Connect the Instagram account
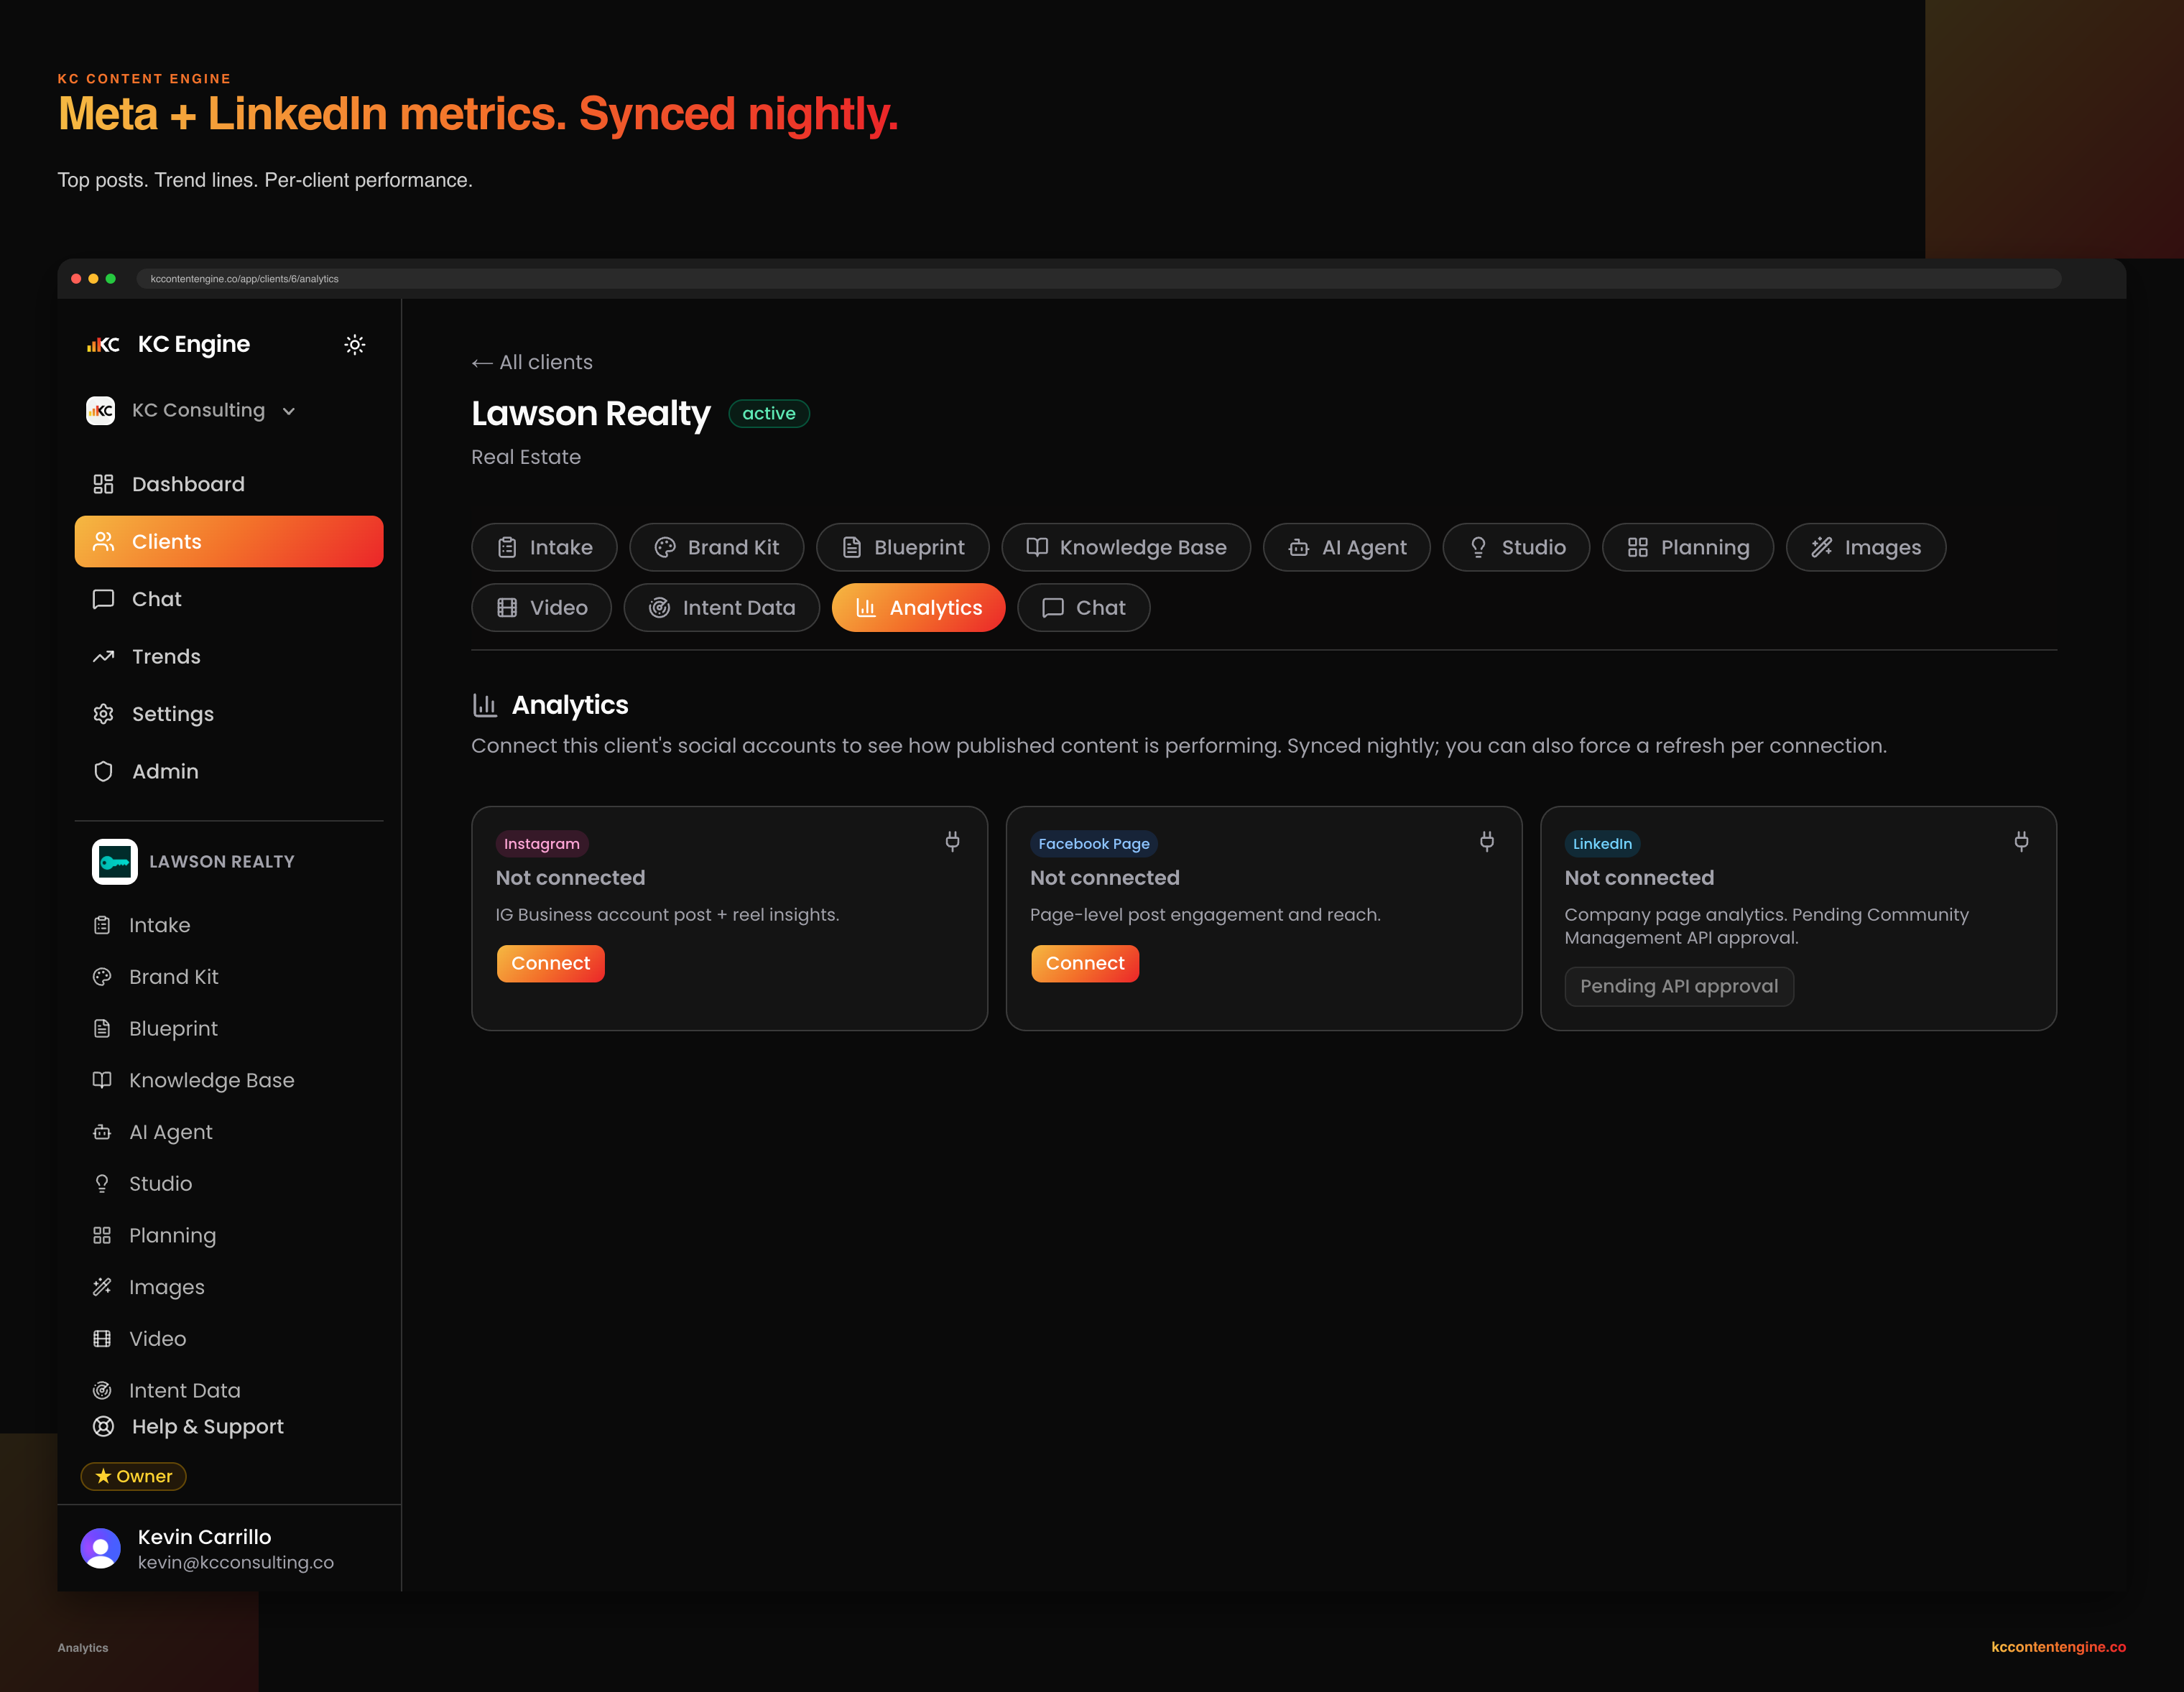2184x1692 pixels. pos(551,964)
